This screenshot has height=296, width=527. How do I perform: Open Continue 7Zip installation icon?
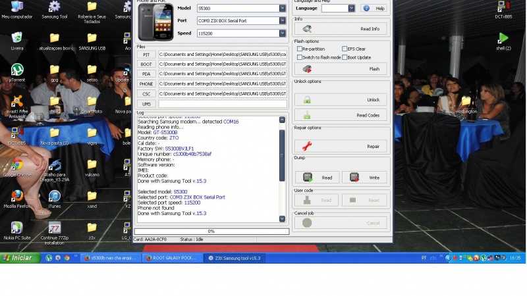[x=55, y=234]
